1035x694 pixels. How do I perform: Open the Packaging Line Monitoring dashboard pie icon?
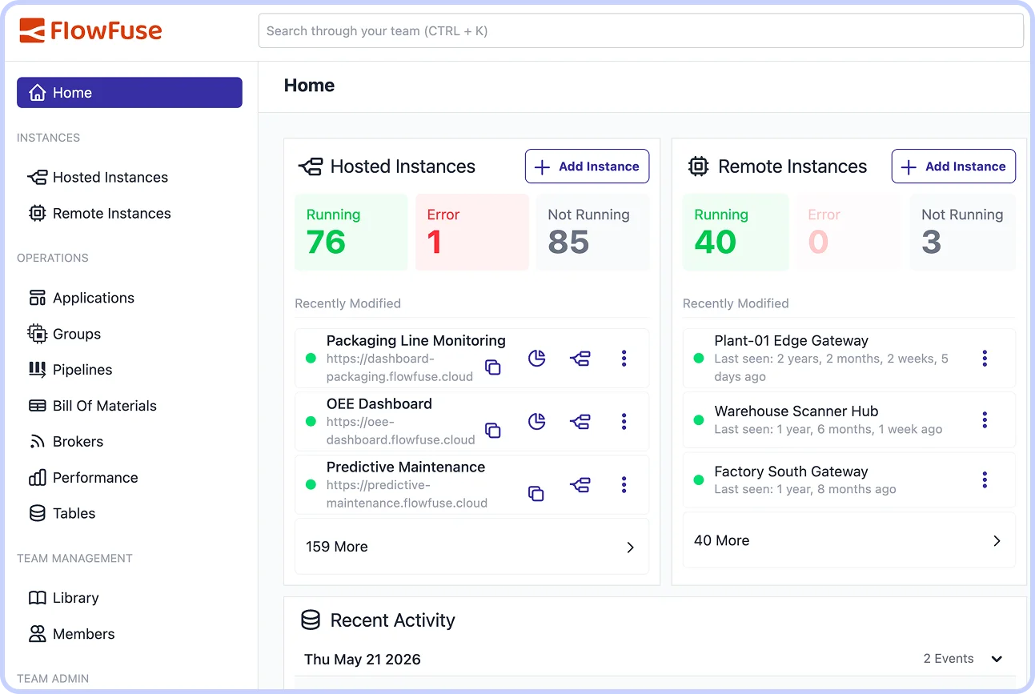pyautogui.click(x=537, y=359)
